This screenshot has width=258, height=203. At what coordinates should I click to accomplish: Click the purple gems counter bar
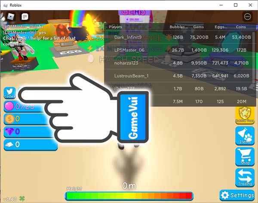[x=26, y=132]
